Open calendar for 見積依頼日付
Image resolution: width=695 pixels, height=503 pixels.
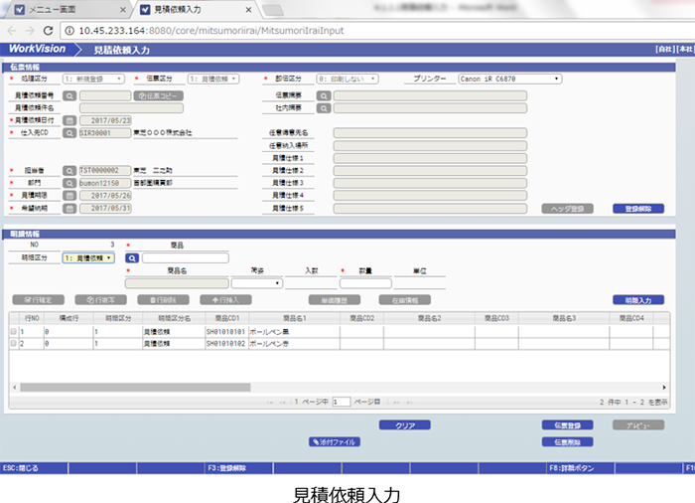[x=69, y=120]
